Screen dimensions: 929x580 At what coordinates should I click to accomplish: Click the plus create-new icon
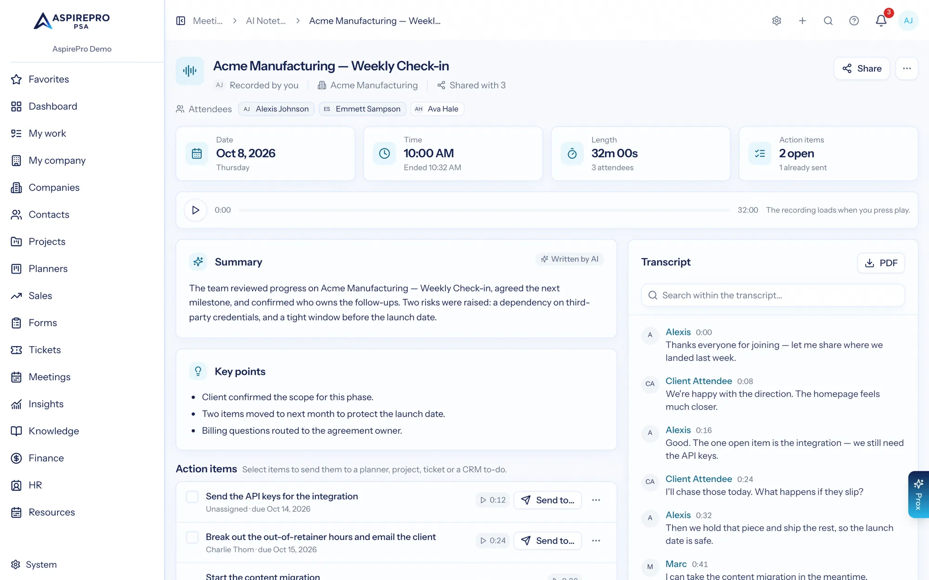pos(802,21)
